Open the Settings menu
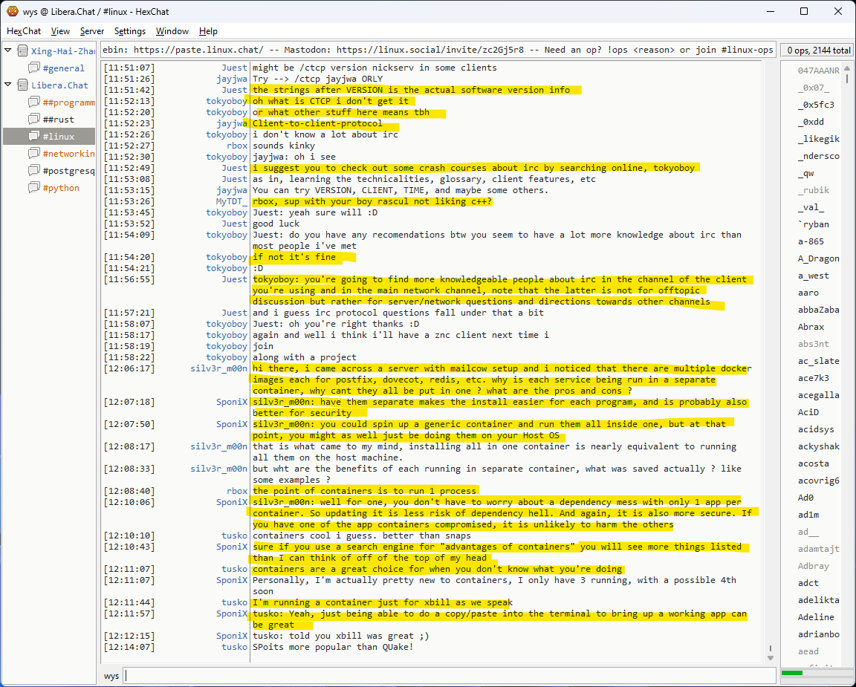Image resolution: width=856 pixels, height=687 pixels. 130,31
